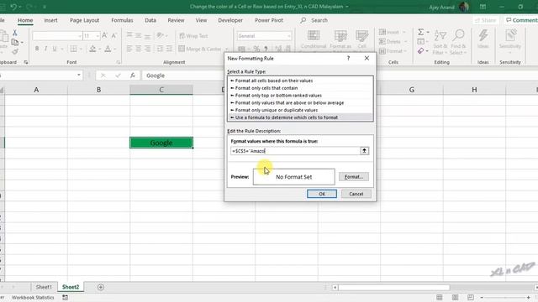Image resolution: width=538 pixels, height=302 pixels.
Task: Click Workbook Statistics in status bar
Action: pos(33,298)
